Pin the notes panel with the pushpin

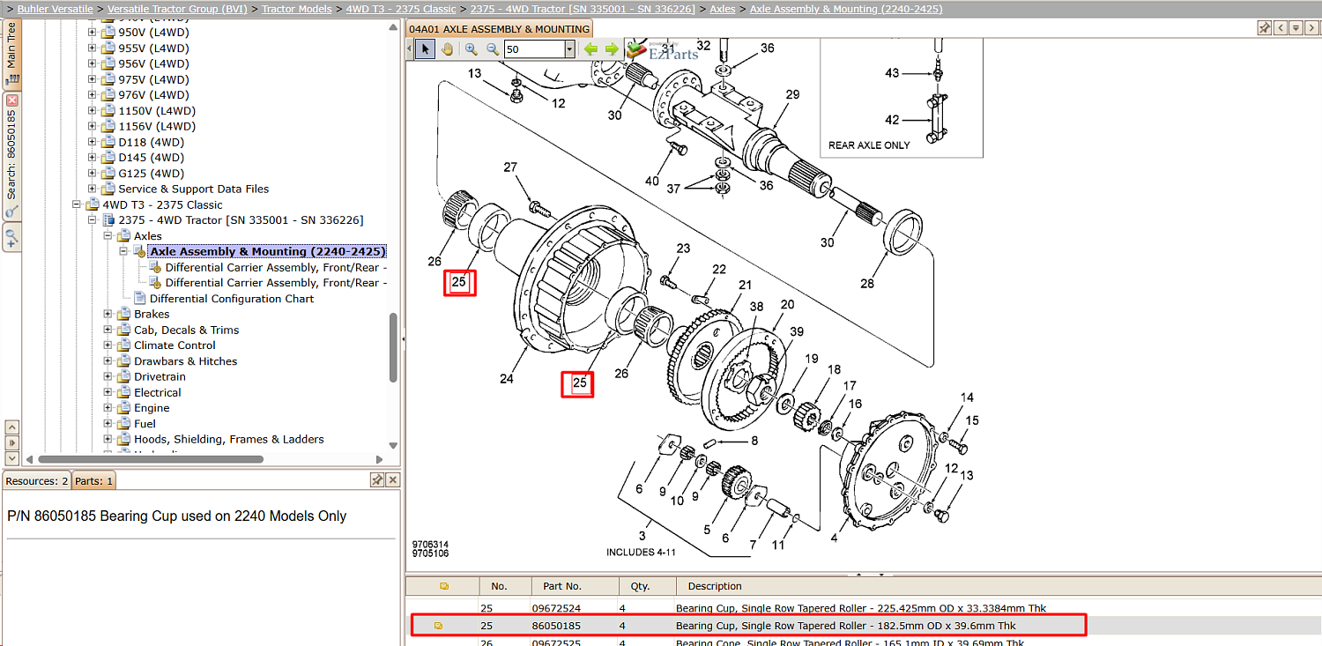[377, 480]
